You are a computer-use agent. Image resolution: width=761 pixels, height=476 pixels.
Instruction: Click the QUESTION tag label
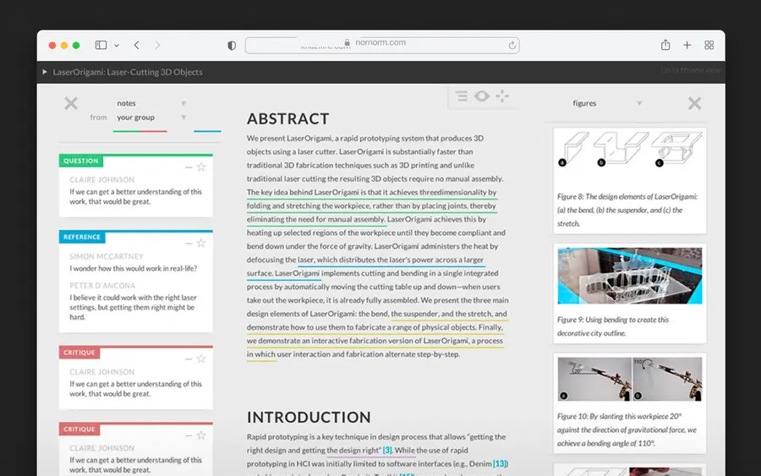[80, 161]
